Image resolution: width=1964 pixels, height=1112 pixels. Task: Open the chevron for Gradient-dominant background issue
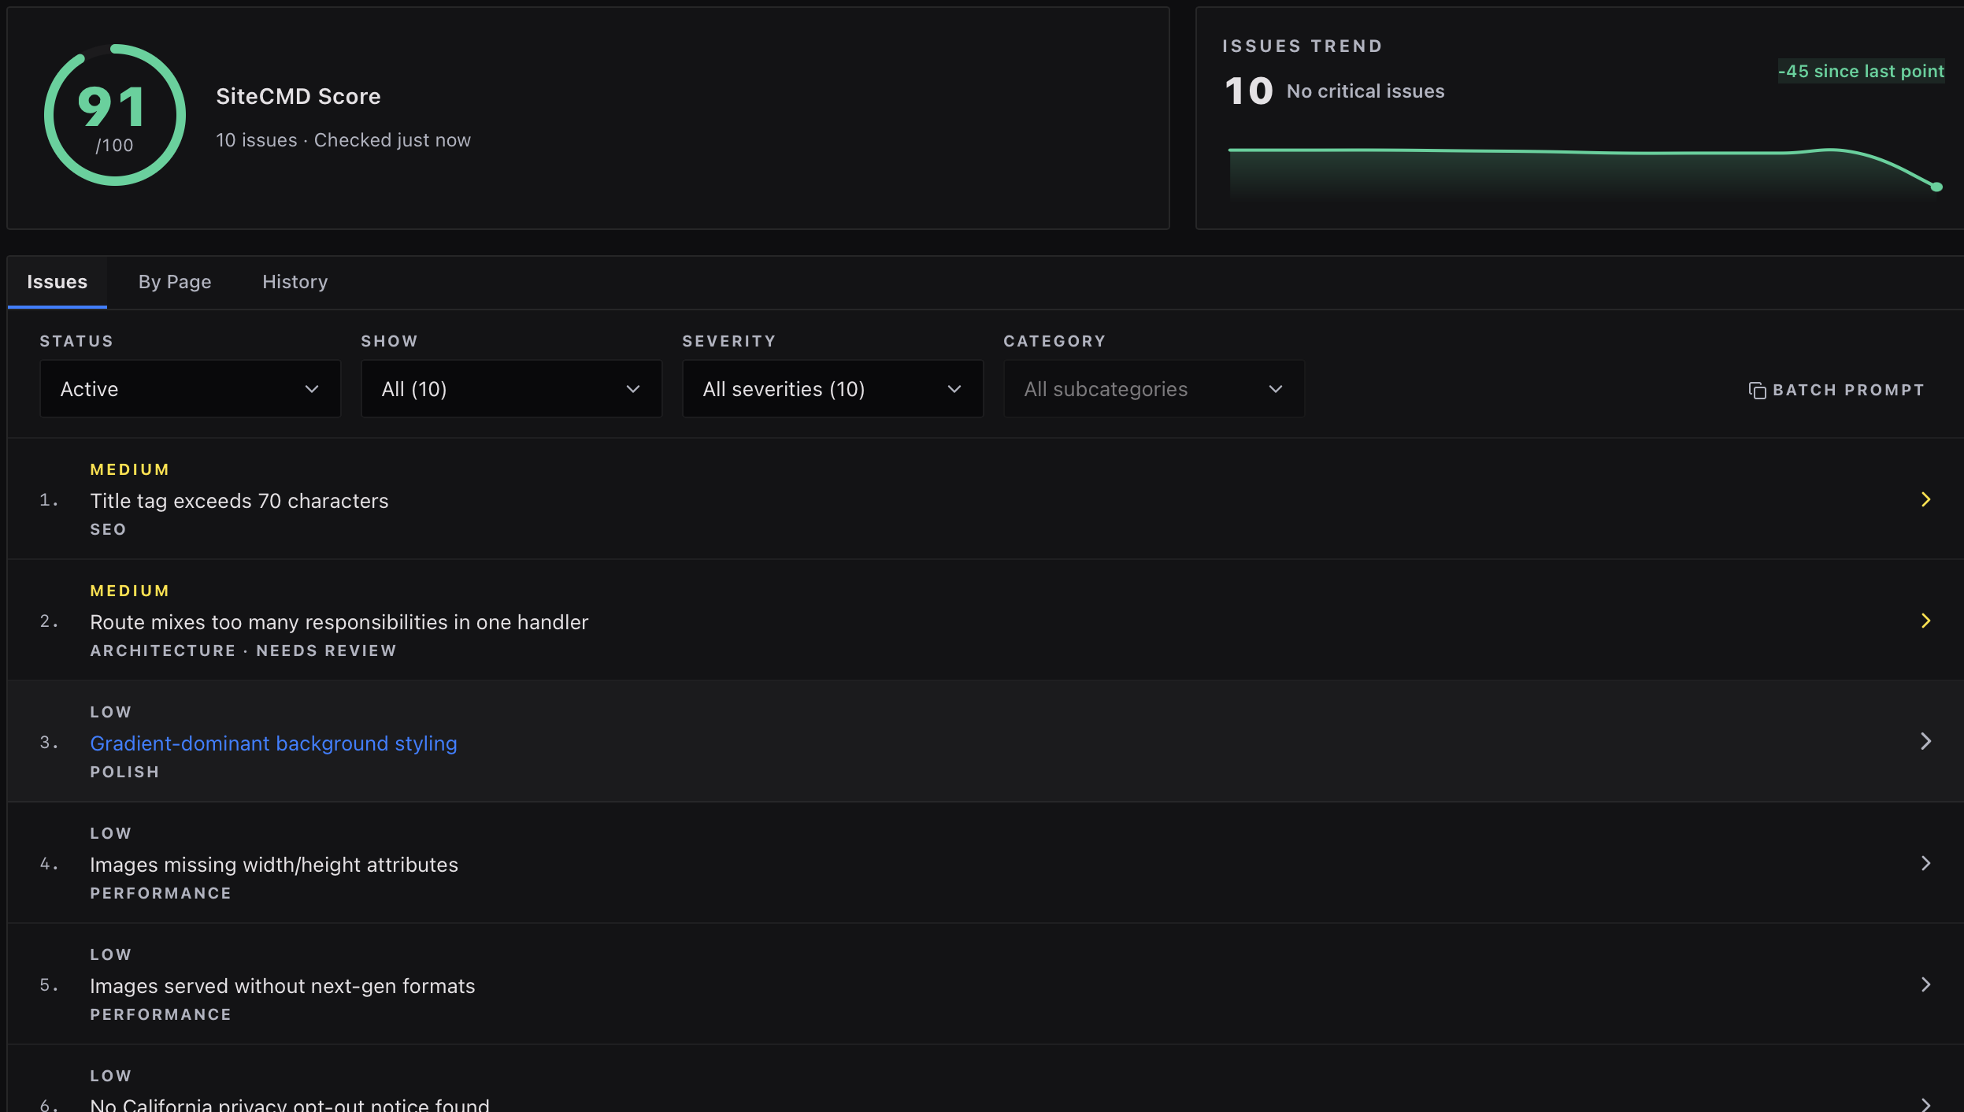[1925, 741]
